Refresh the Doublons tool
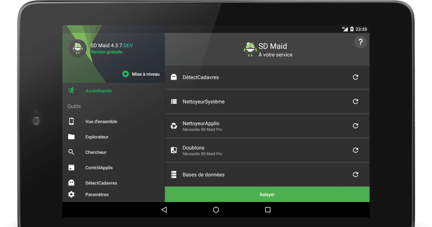This screenshot has height=227, width=432. click(355, 150)
